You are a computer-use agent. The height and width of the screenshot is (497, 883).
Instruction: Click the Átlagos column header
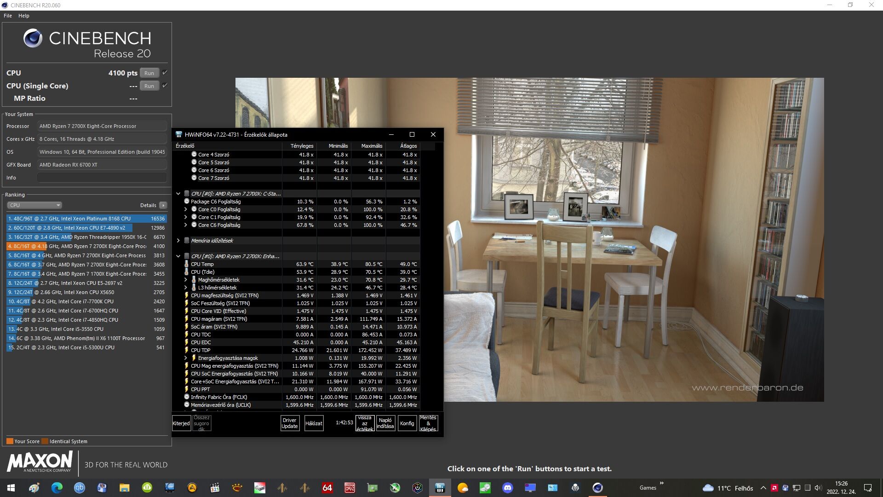403,146
